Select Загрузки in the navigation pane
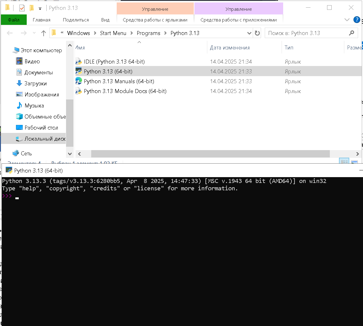363x326 pixels. coord(36,83)
